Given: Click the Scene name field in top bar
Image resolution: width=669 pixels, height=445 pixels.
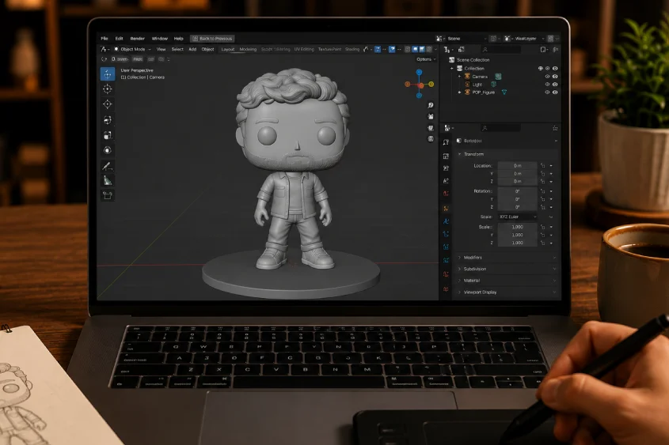Looking at the screenshot, I should point(466,39).
